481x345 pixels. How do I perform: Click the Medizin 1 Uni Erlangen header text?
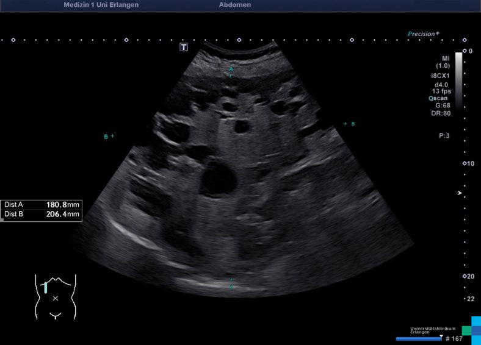(x=101, y=5)
